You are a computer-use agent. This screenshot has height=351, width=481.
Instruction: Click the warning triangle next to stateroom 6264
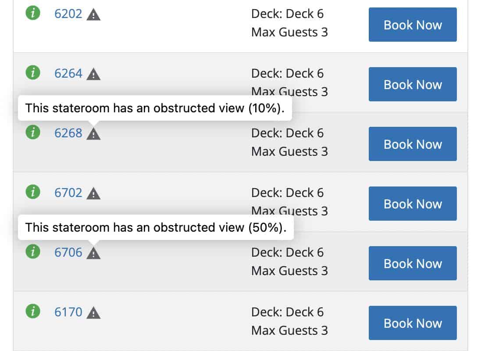(x=93, y=75)
